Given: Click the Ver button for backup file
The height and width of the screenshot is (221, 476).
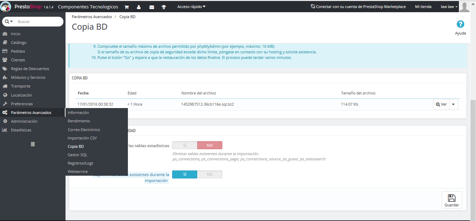Looking at the screenshot, I should 441,104.
